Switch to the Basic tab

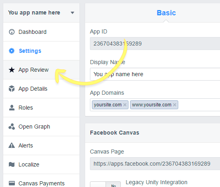166,13
